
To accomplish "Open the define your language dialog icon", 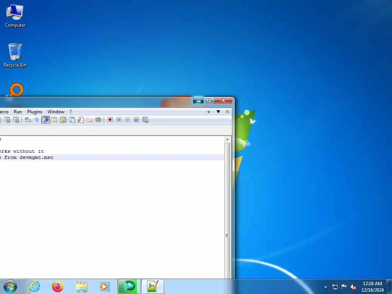I will click(x=54, y=120).
